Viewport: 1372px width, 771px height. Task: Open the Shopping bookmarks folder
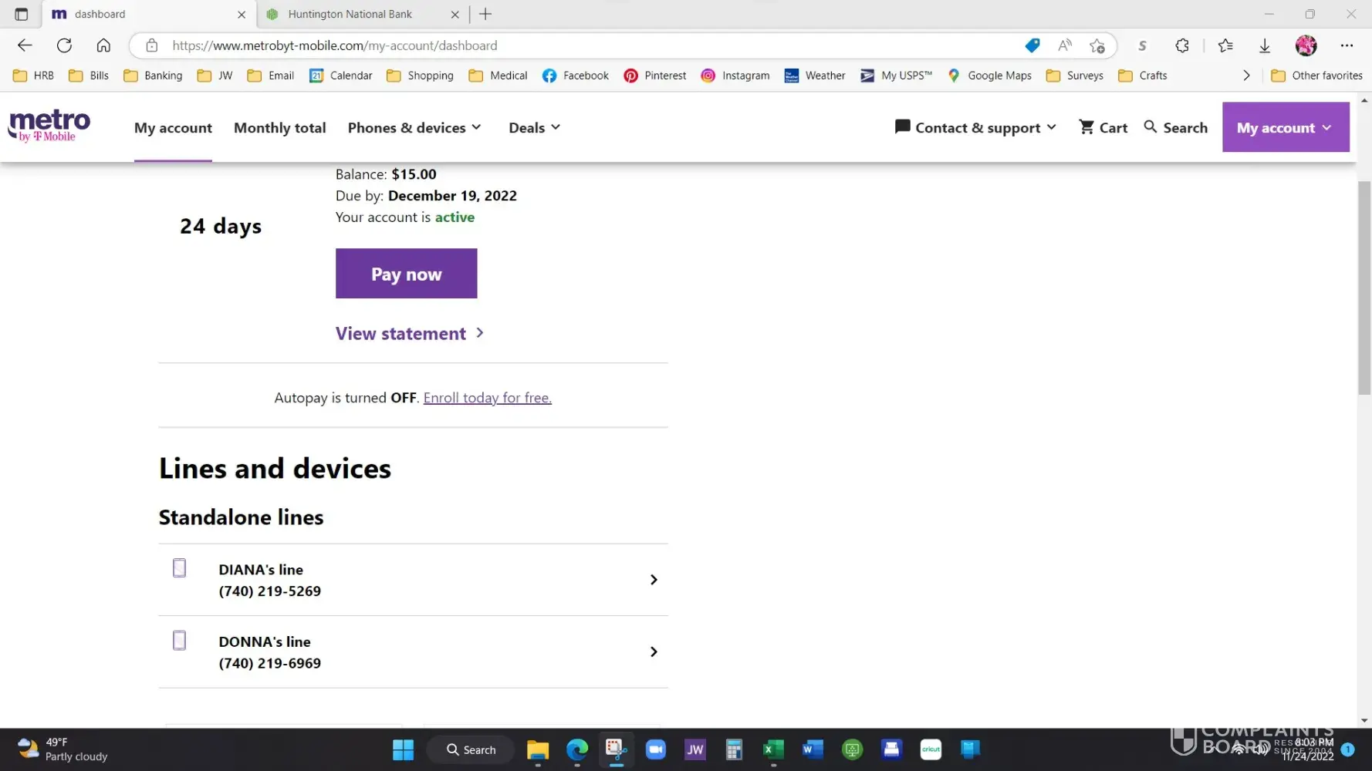click(420, 76)
